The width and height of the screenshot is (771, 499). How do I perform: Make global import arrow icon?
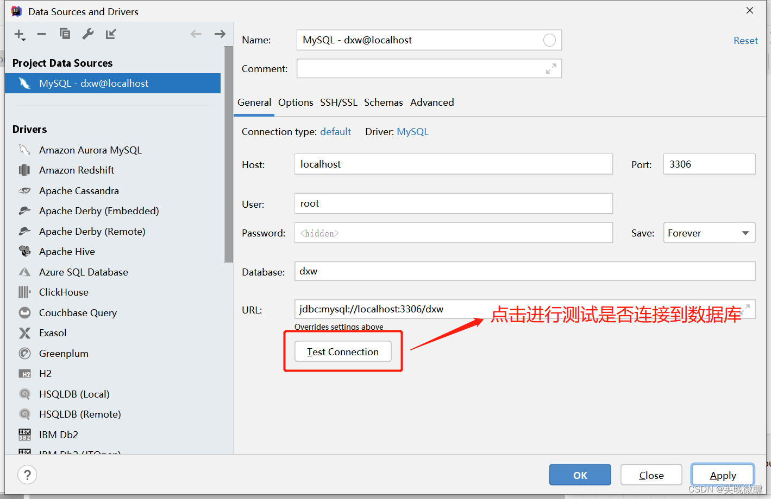pos(111,34)
